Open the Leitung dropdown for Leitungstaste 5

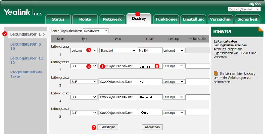pos(174,113)
